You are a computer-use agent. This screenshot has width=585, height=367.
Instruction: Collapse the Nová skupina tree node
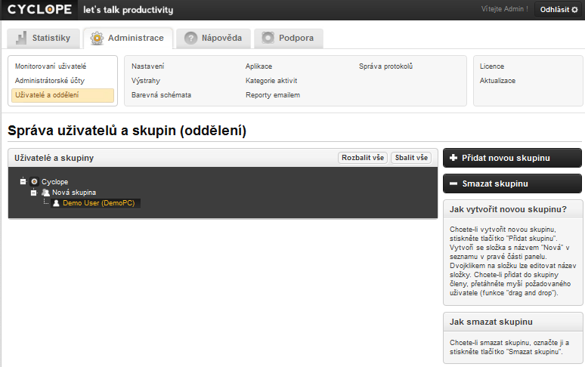pyautogui.click(x=33, y=193)
